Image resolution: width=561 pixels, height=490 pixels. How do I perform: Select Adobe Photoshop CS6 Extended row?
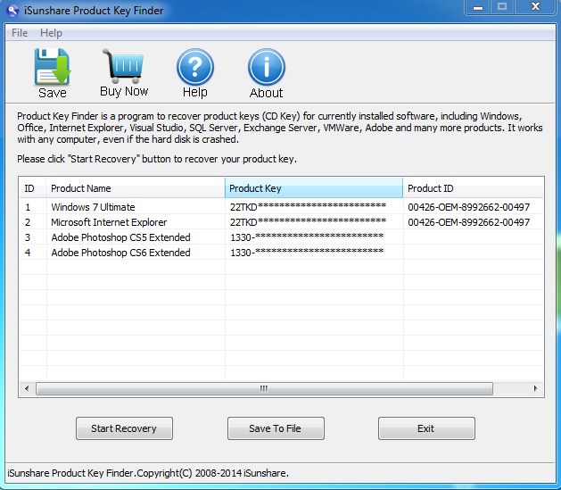[x=282, y=253]
